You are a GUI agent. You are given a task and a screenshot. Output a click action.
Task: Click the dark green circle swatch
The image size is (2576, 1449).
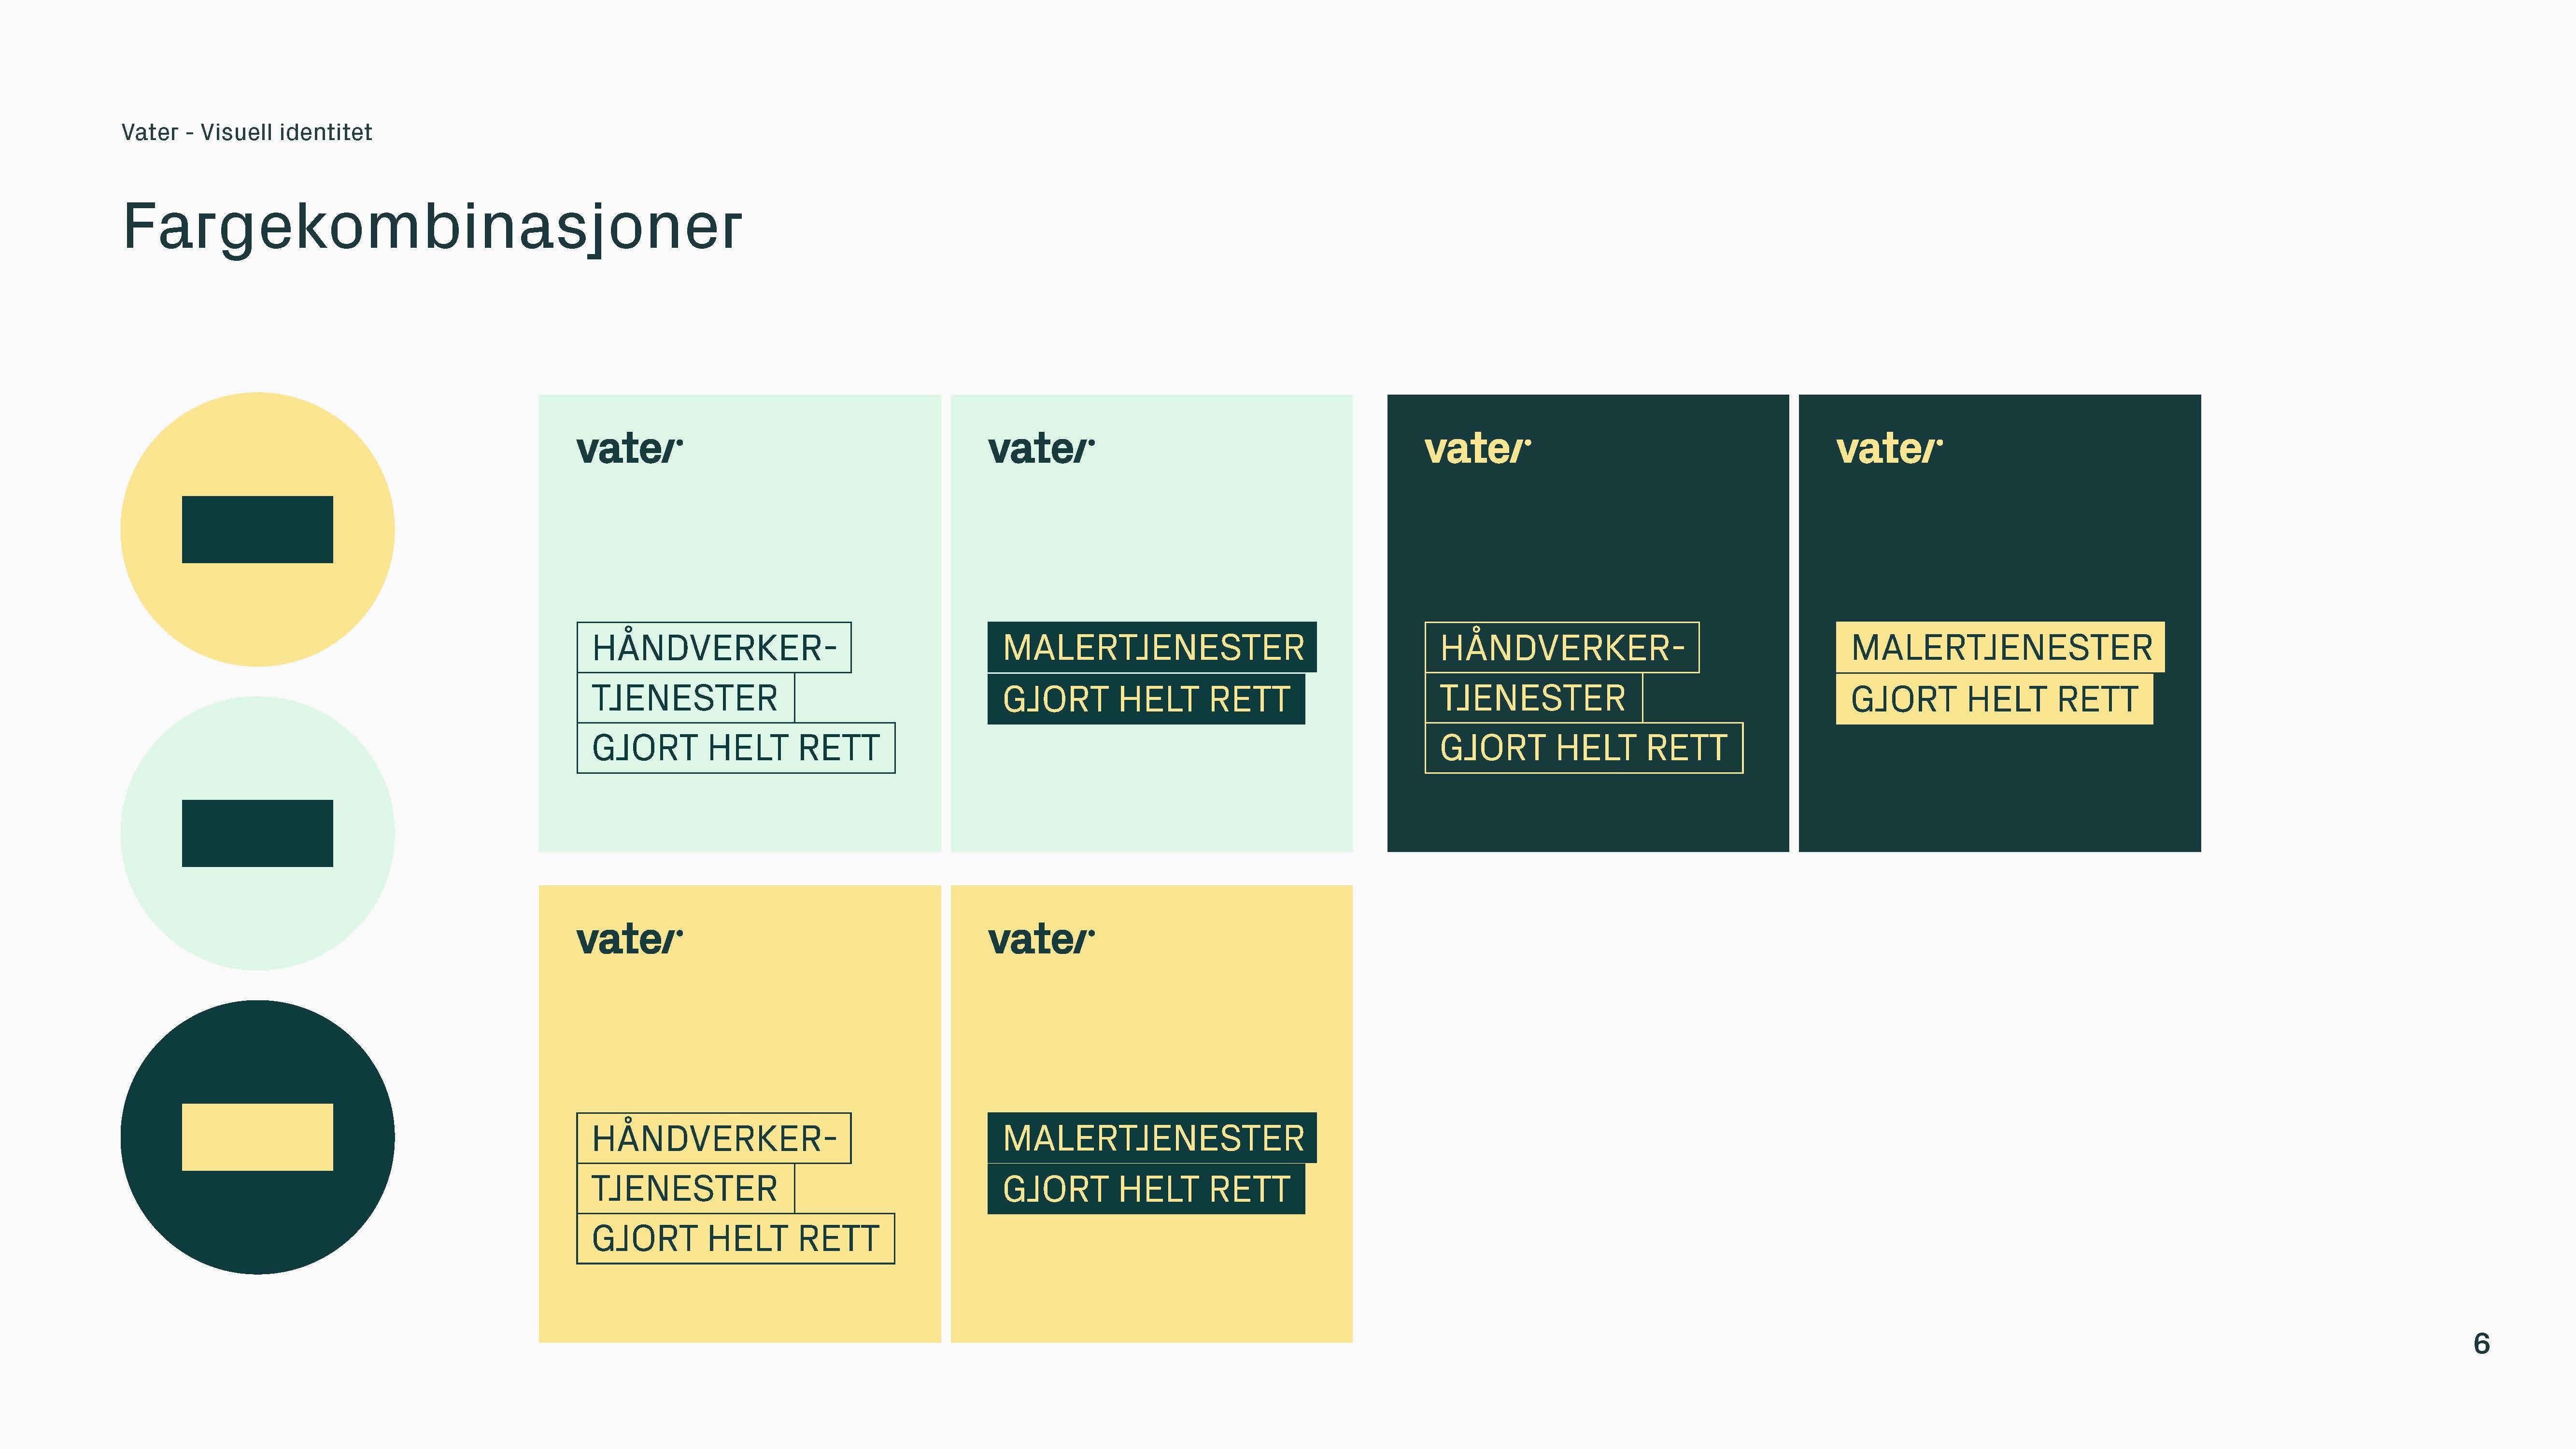(x=257, y=1137)
